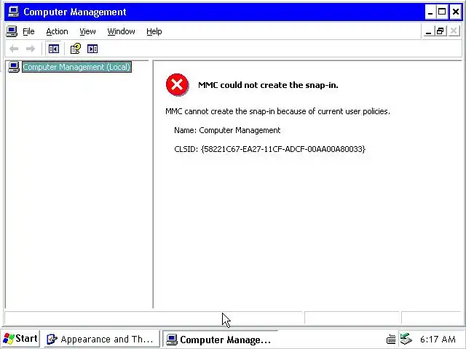Click the CLSID value line

(x=270, y=149)
